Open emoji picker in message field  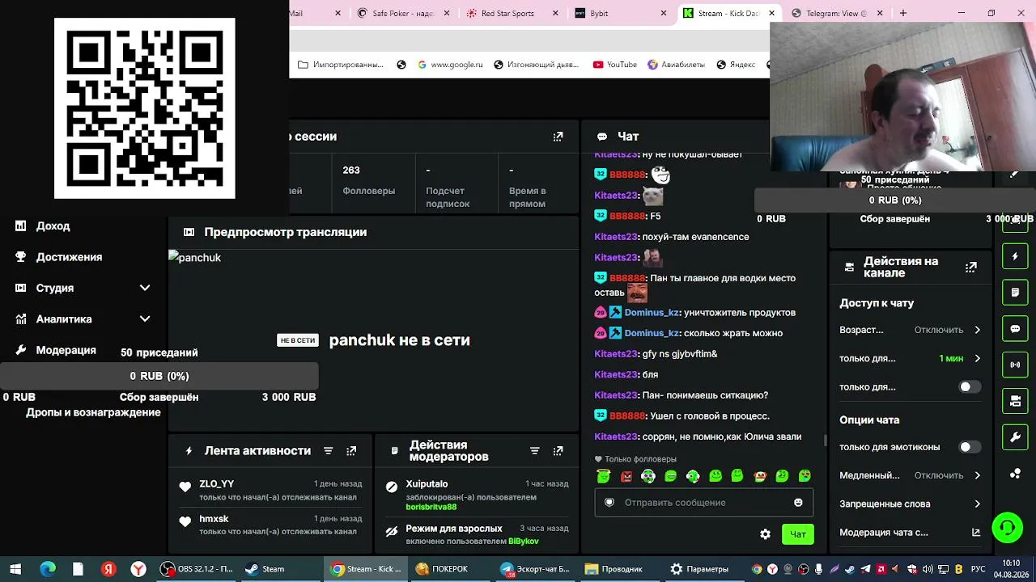pos(798,503)
